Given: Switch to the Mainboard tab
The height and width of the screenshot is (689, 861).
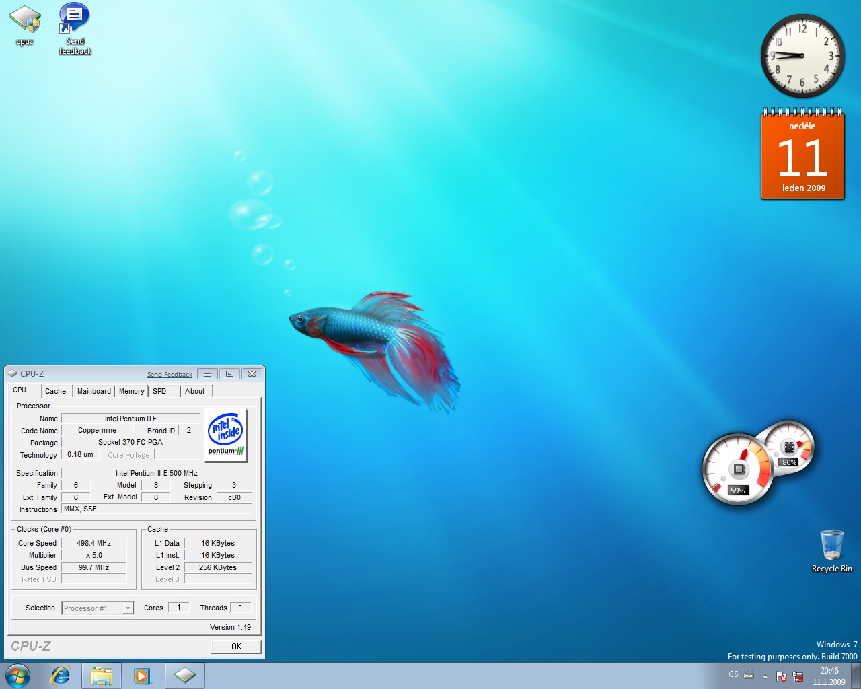Looking at the screenshot, I should tap(93, 391).
